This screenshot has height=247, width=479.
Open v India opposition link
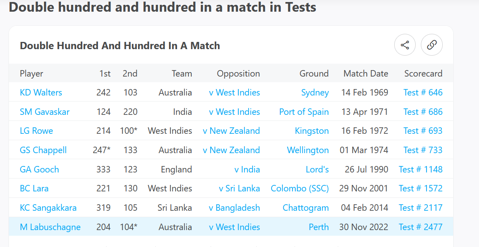(x=247, y=169)
